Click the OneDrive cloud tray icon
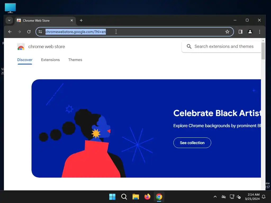The width and height of the screenshot is (271, 203). (x=224, y=197)
